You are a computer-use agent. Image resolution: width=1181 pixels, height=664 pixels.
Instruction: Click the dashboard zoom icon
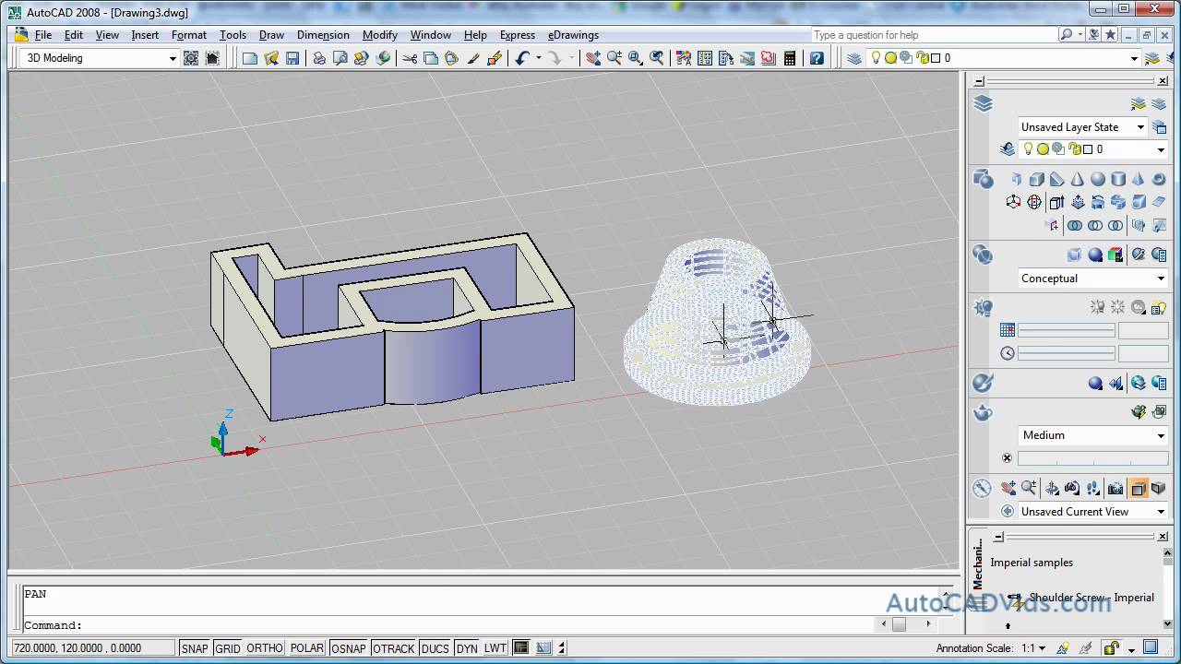[x=1029, y=489]
